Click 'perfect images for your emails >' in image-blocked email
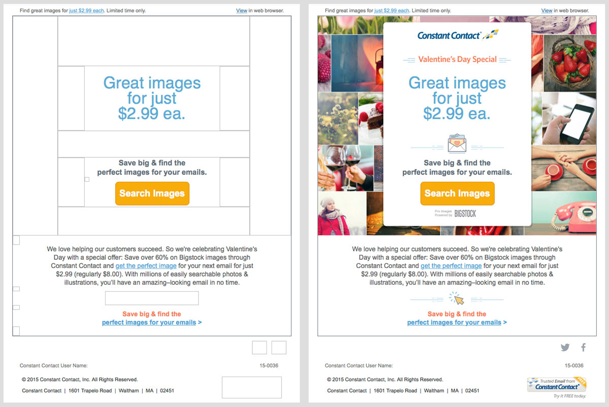The width and height of the screenshot is (609, 407). [x=152, y=323]
